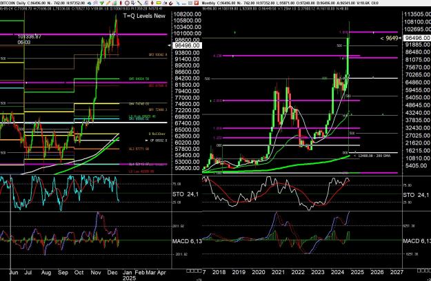Click the cloud icon in the toolbar
Viewport: 431px width, 281px height.
(x=90, y=3)
